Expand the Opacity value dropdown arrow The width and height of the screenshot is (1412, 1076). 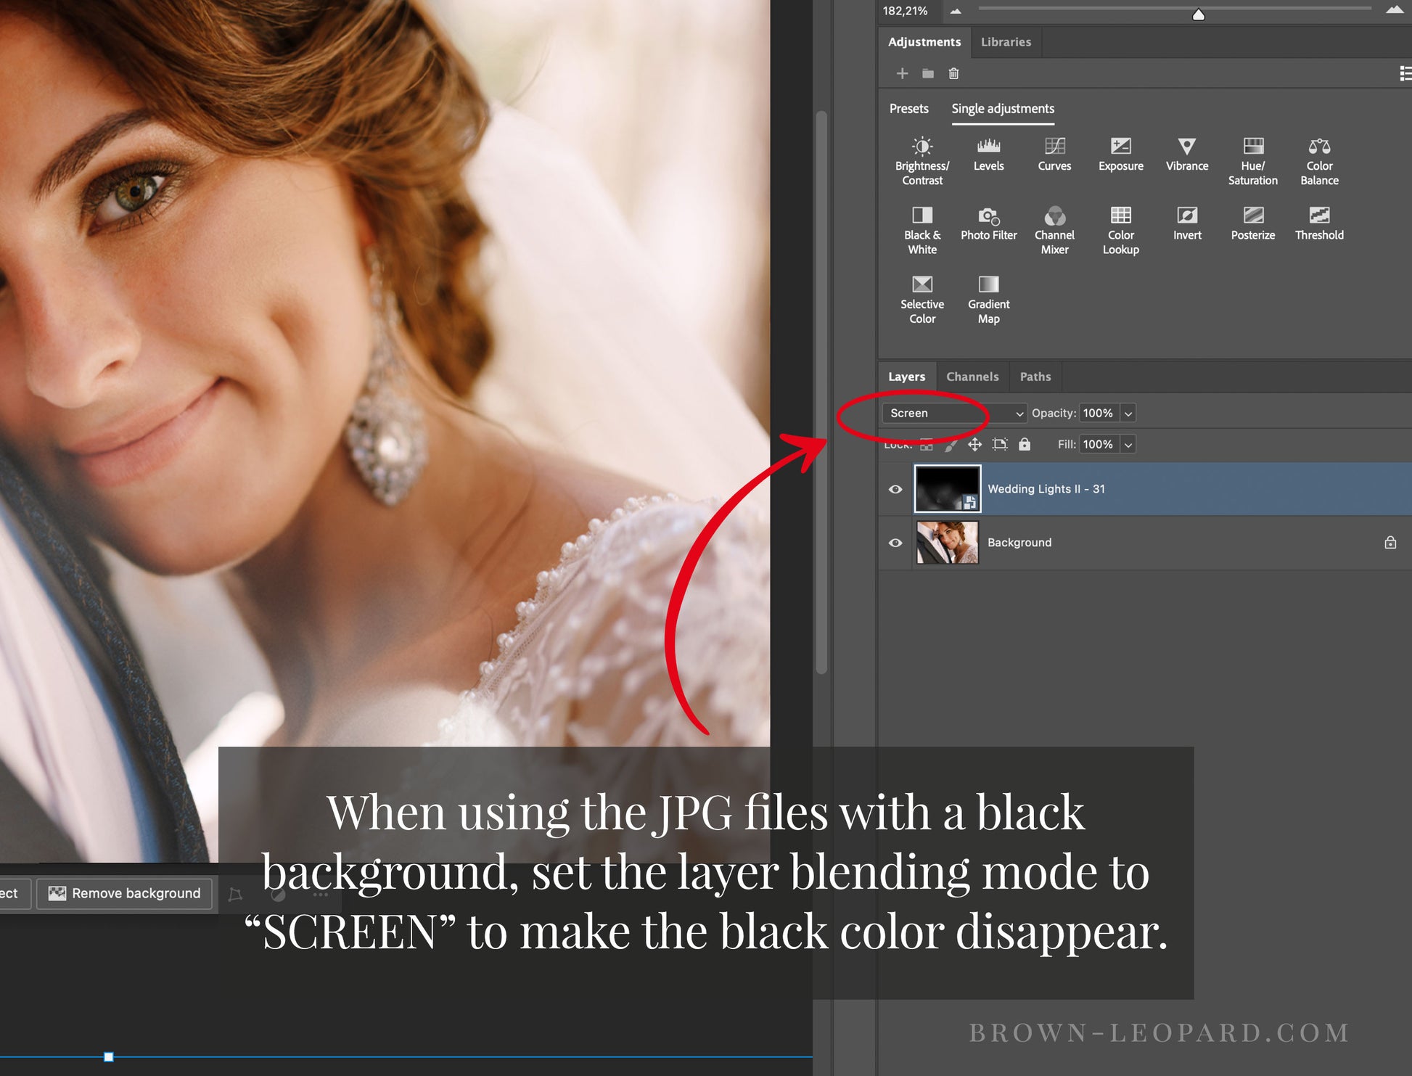click(1128, 414)
